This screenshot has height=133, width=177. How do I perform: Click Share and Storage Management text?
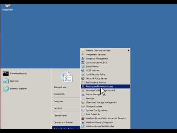click(101, 102)
